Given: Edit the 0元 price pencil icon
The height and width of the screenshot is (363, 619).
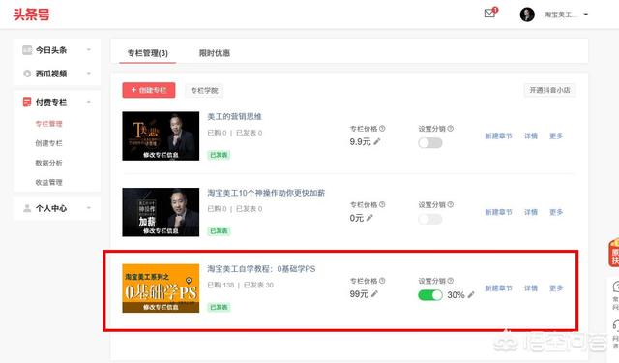Looking at the screenshot, I should (369, 218).
